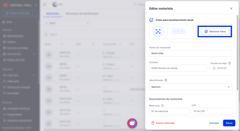This screenshot has height=131, width=240.
Task: Click the smiley facial recognition icon
Action: [151, 20]
